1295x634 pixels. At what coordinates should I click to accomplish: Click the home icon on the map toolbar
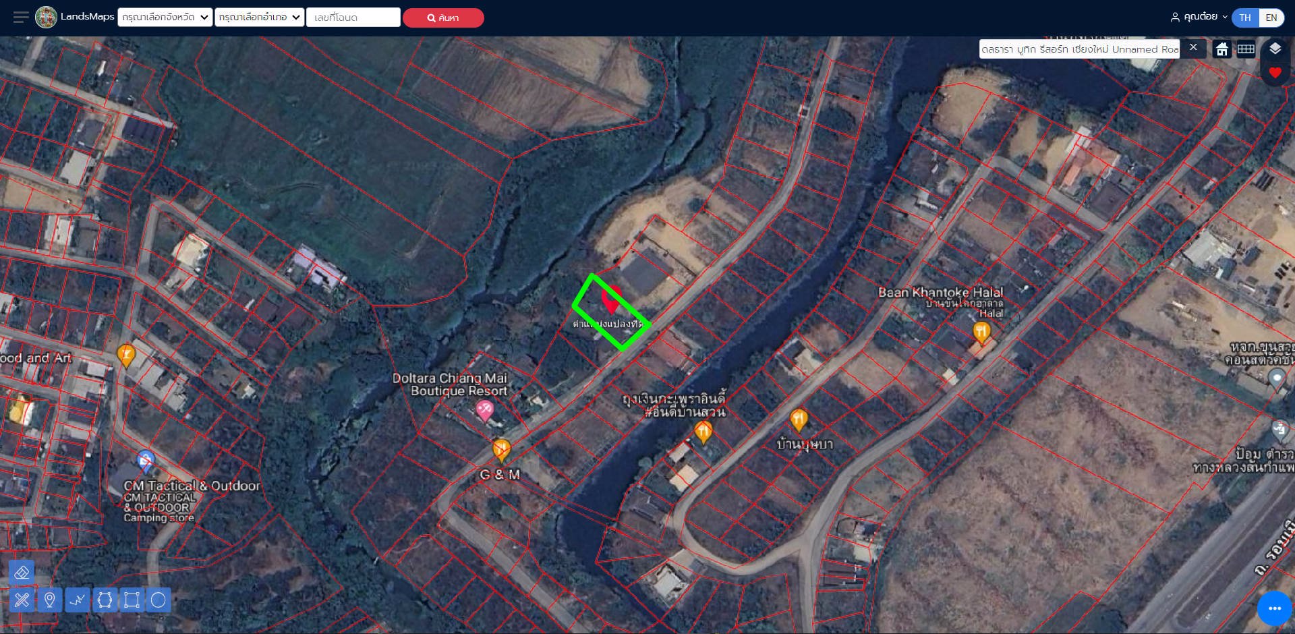(x=1221, y=49)
